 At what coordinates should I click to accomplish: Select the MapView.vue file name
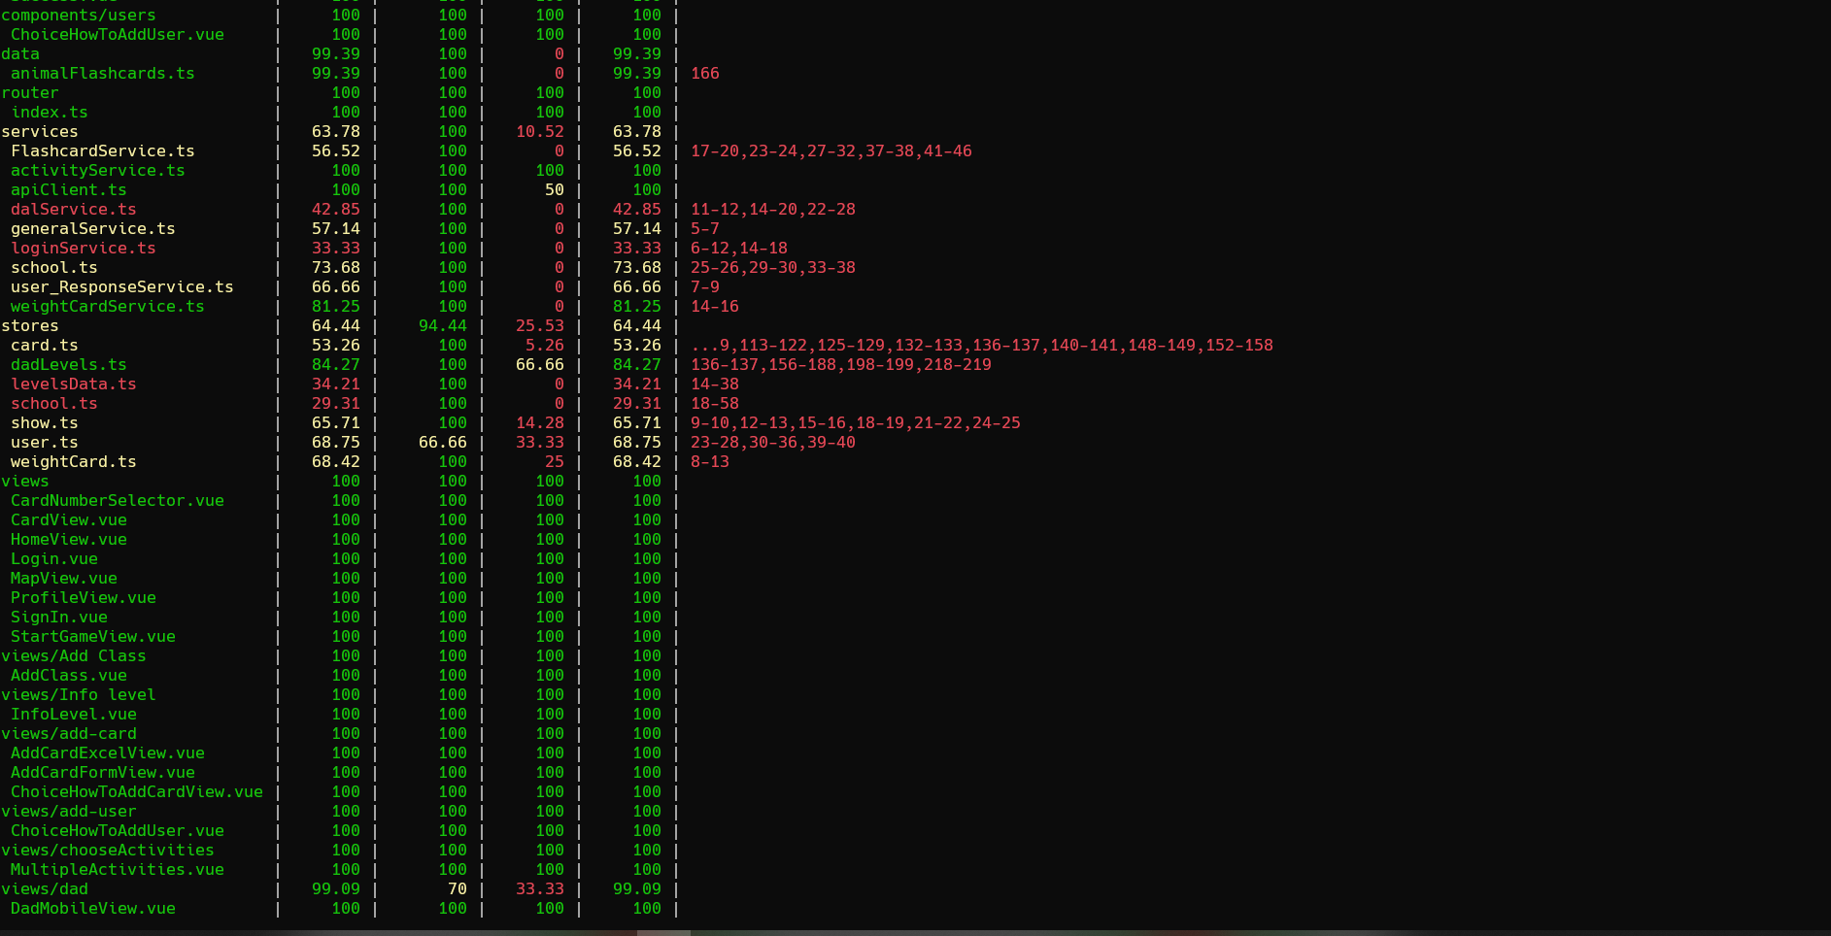[64, 579]
